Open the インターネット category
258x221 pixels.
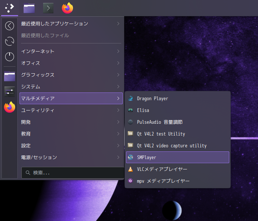coord(71,51)
